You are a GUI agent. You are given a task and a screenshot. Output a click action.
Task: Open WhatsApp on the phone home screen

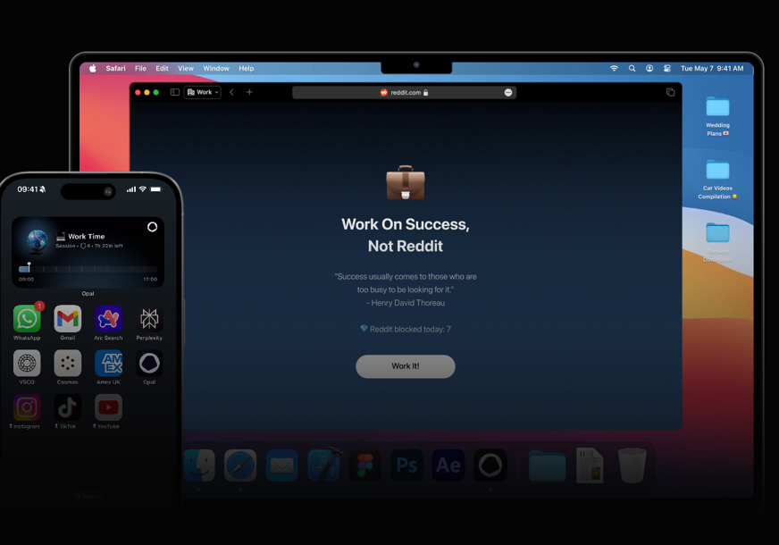click(x=27, y=318)
